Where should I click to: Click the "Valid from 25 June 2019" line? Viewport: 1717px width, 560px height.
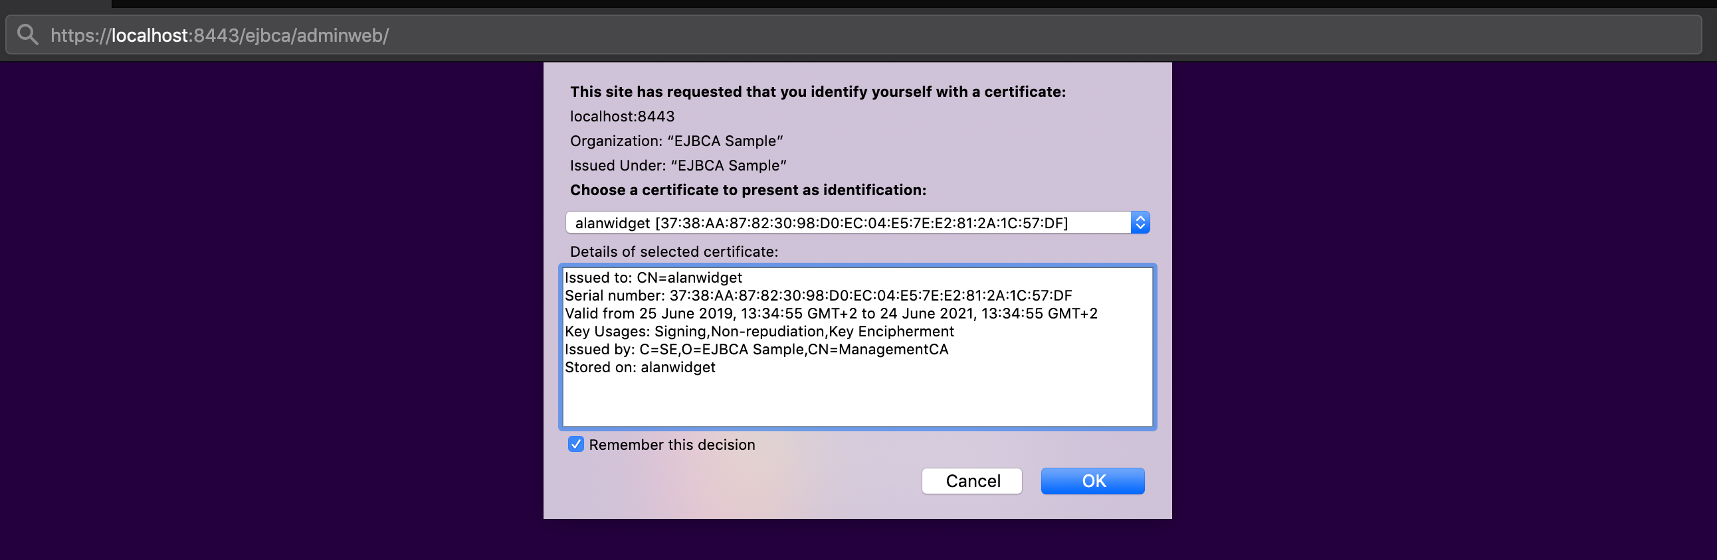coord(830,314)
